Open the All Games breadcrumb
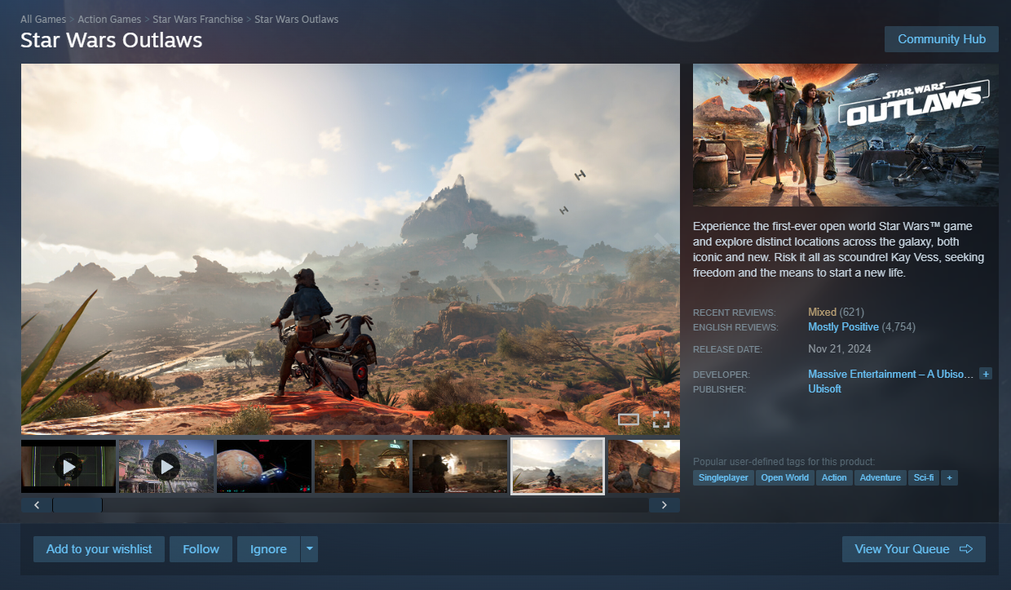This screenshot has width=1011, height=590. pos(43,19)
